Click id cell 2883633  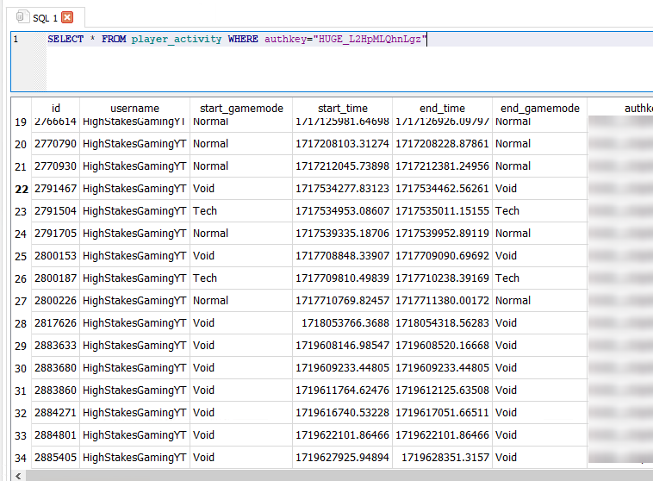point(55,346)
